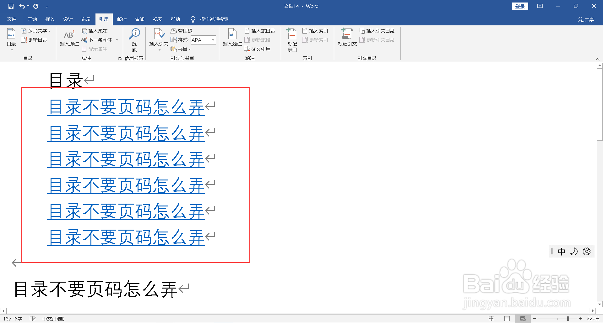
Task: Toggle IME 中 Chinese input mode
Action: click(562, 252)
